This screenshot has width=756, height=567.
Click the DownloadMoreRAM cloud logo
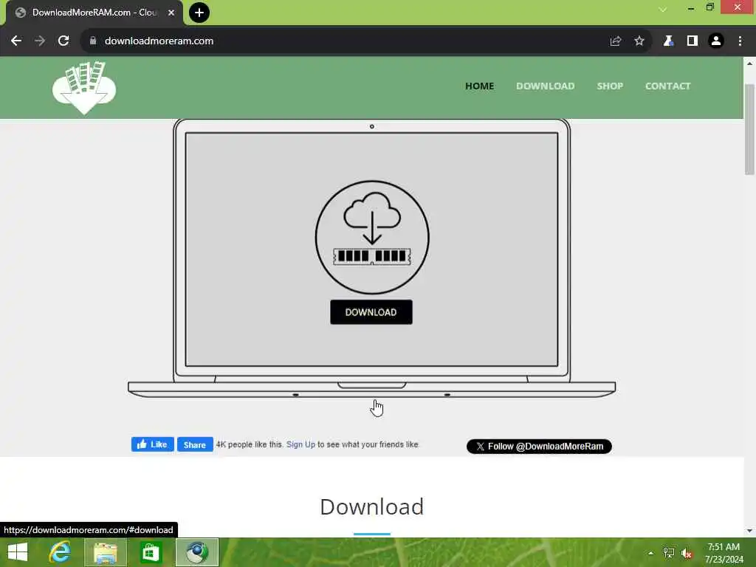tap(84, 88)
